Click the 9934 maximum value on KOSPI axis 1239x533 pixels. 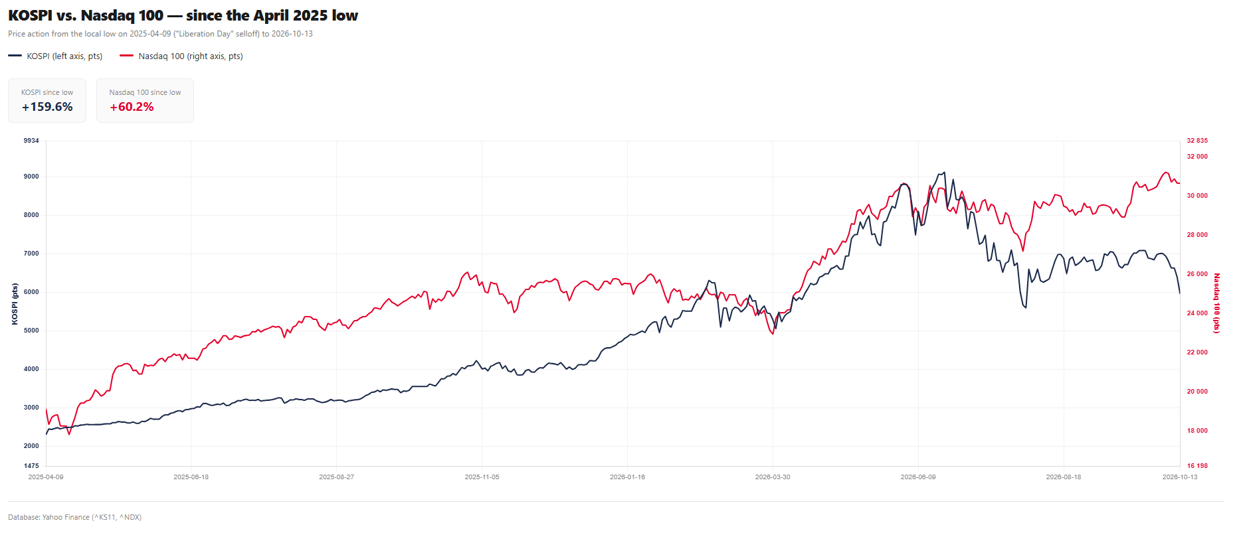pyautogui.click(x=31, y=141)
